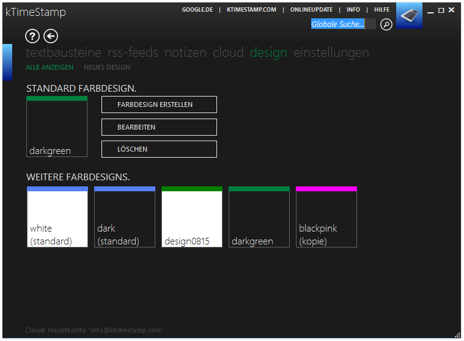Image resolution: width=464 pixels, height=341 pixels.
Task: Click the Cloud Hauptkonto status text
Action: click(94, 330)
